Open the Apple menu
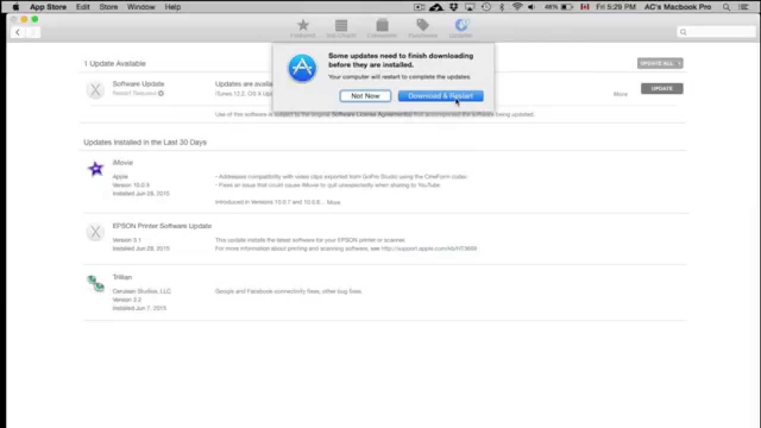The width and height of the screenshot is (761, 428). coord(15,7)
